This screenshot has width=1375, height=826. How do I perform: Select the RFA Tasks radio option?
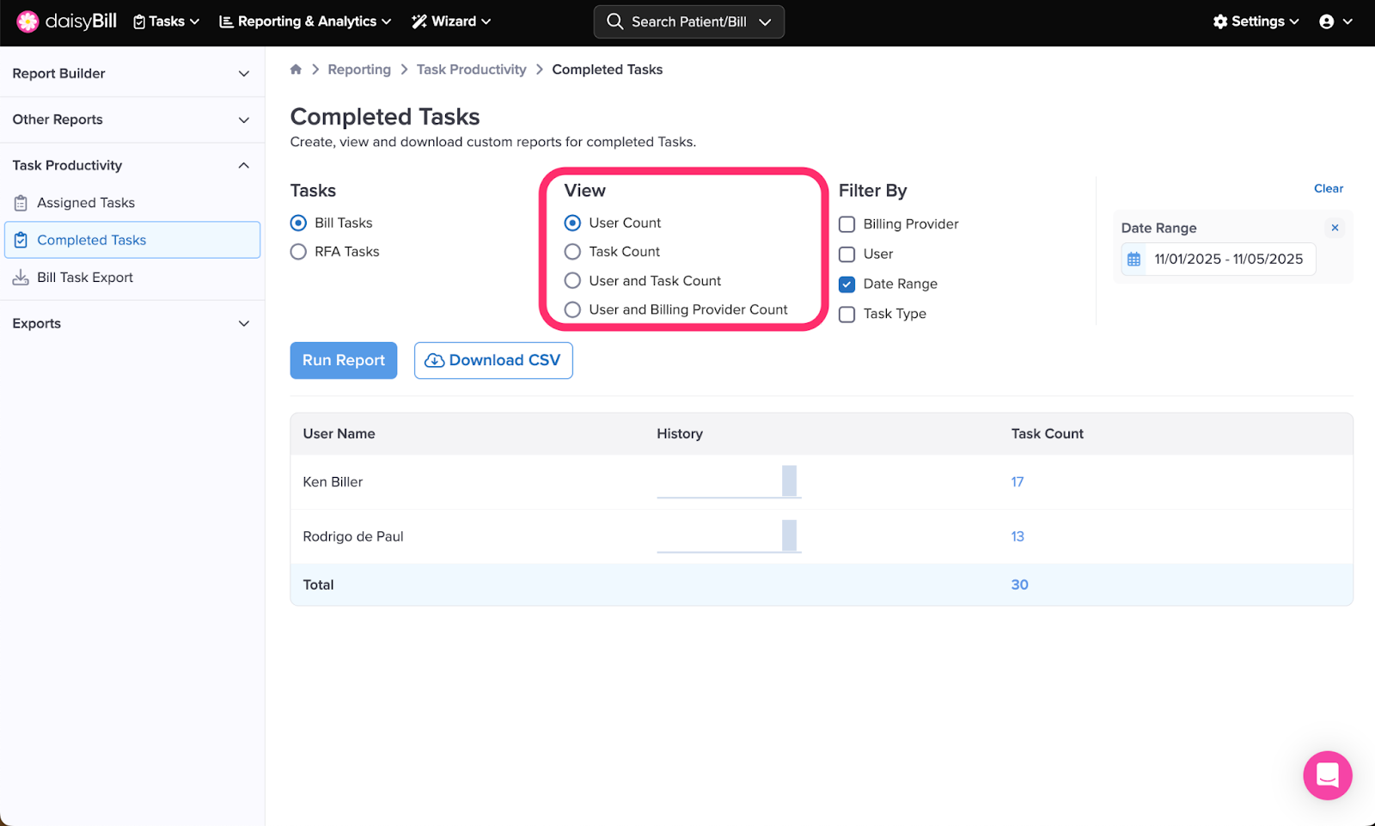[x=298, y=252]
